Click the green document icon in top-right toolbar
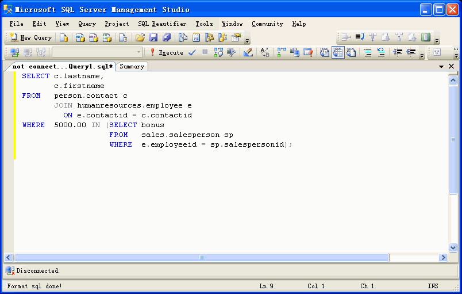 [425, 37]
